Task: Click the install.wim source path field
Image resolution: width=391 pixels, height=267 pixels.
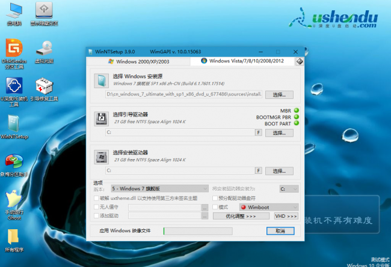Action: coord(184,94)
